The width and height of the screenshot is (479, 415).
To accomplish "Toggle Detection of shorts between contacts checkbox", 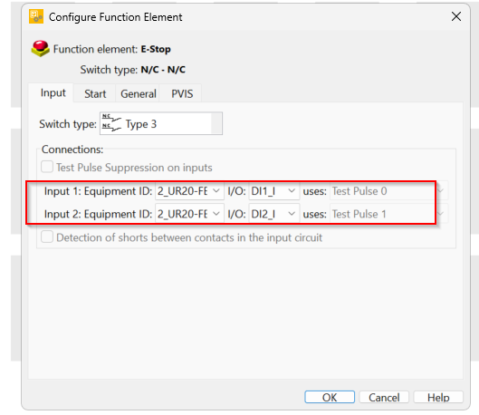I will click(x=47, y=236).
